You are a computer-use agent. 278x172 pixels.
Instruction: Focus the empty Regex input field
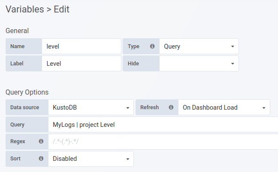(163, 141)
